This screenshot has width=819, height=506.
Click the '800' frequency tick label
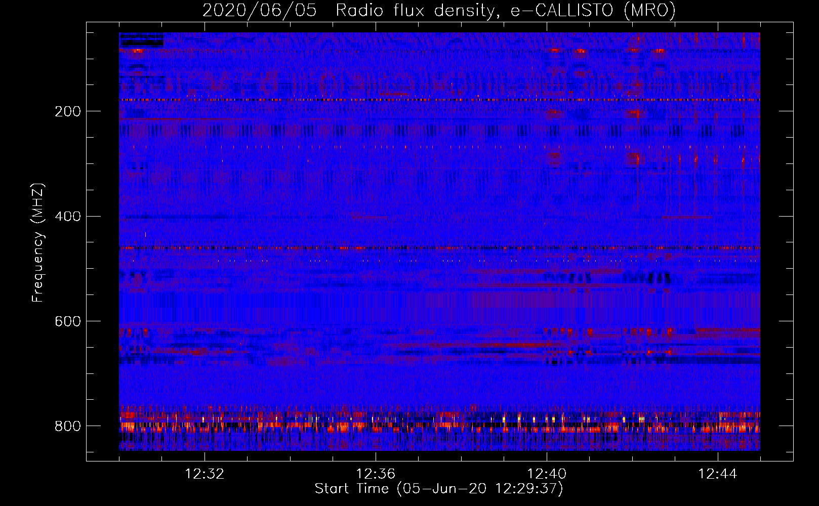pos(68,427)
